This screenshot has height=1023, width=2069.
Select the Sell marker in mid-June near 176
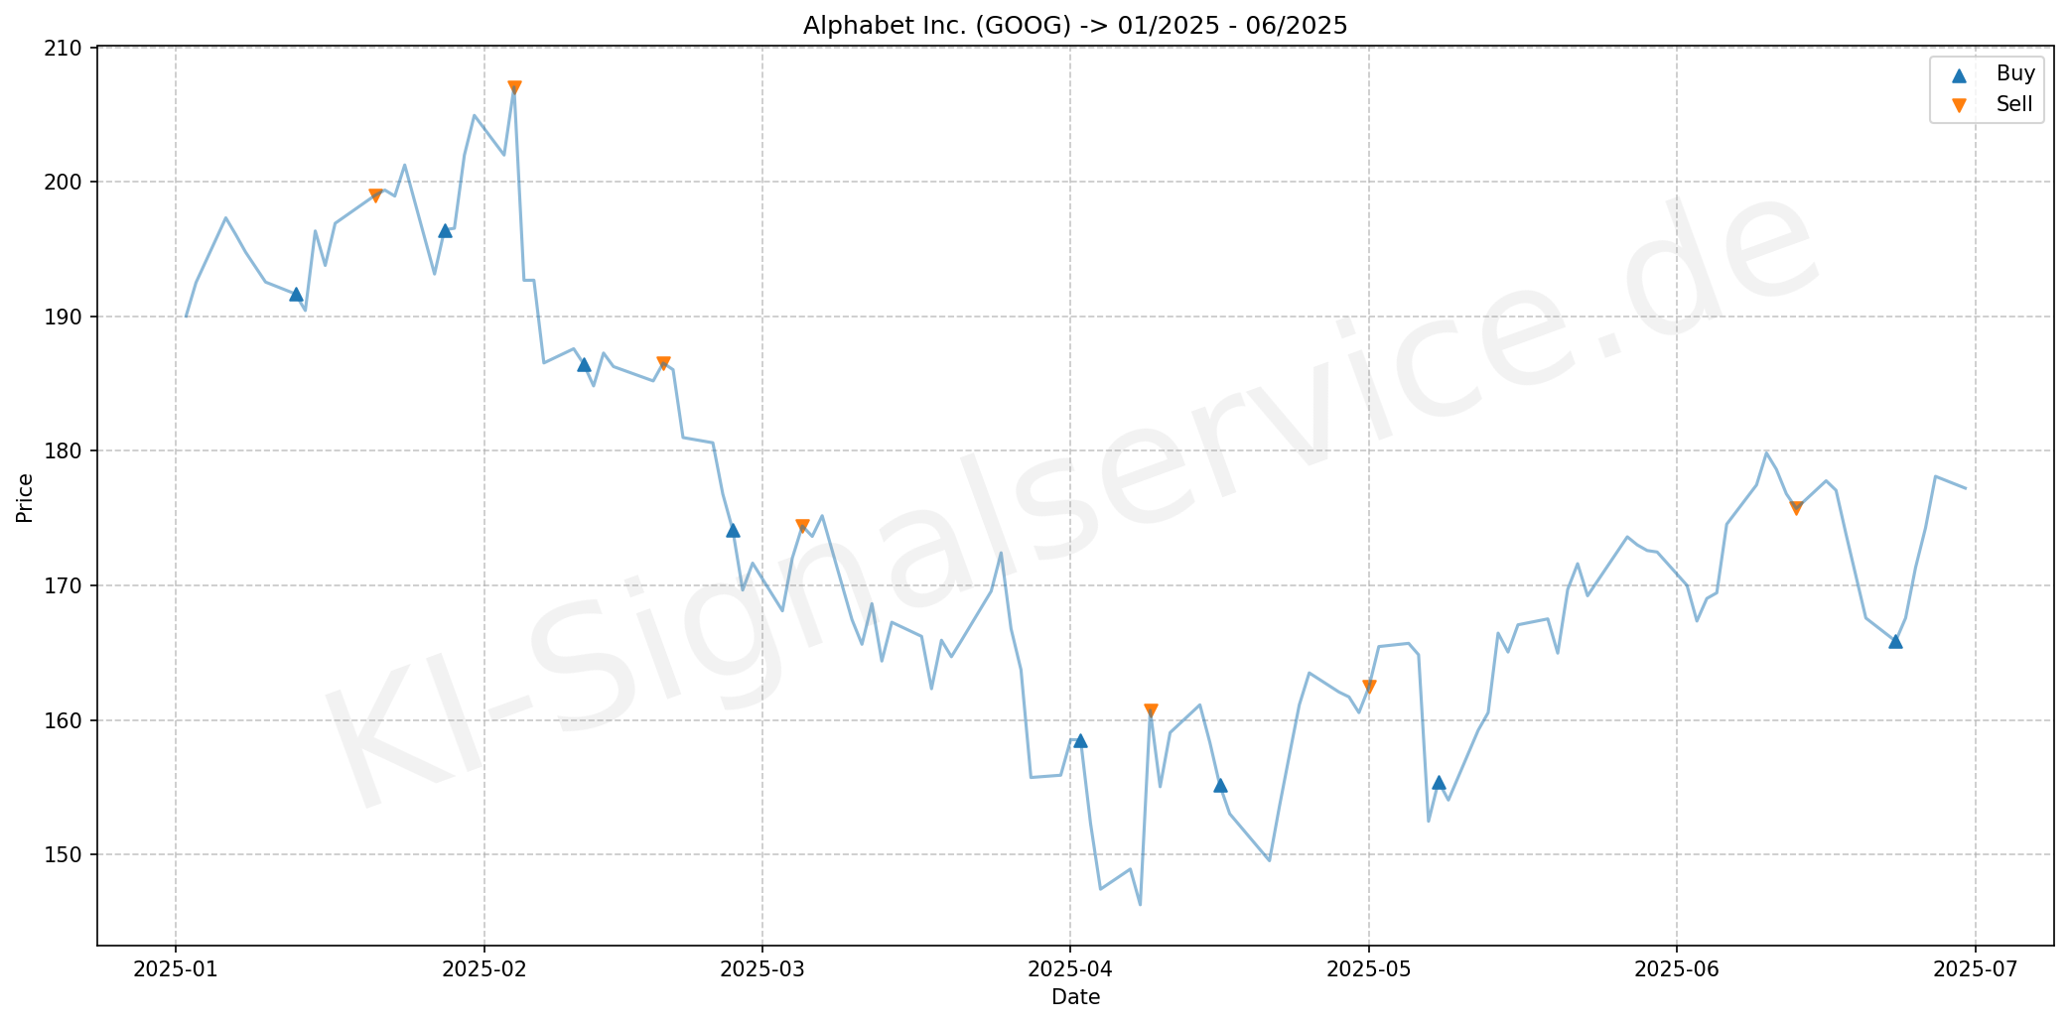pos(1796,508)
